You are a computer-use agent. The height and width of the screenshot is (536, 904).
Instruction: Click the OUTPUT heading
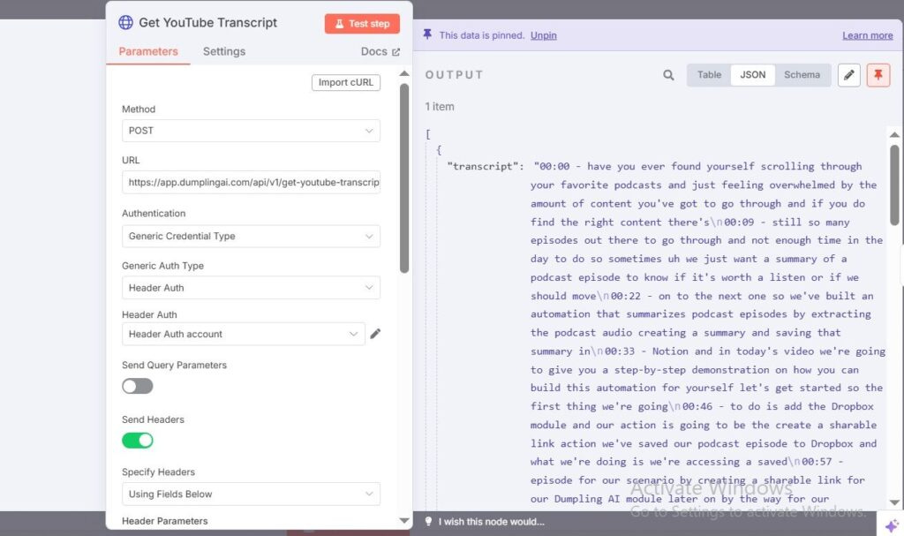click(455, 75)
